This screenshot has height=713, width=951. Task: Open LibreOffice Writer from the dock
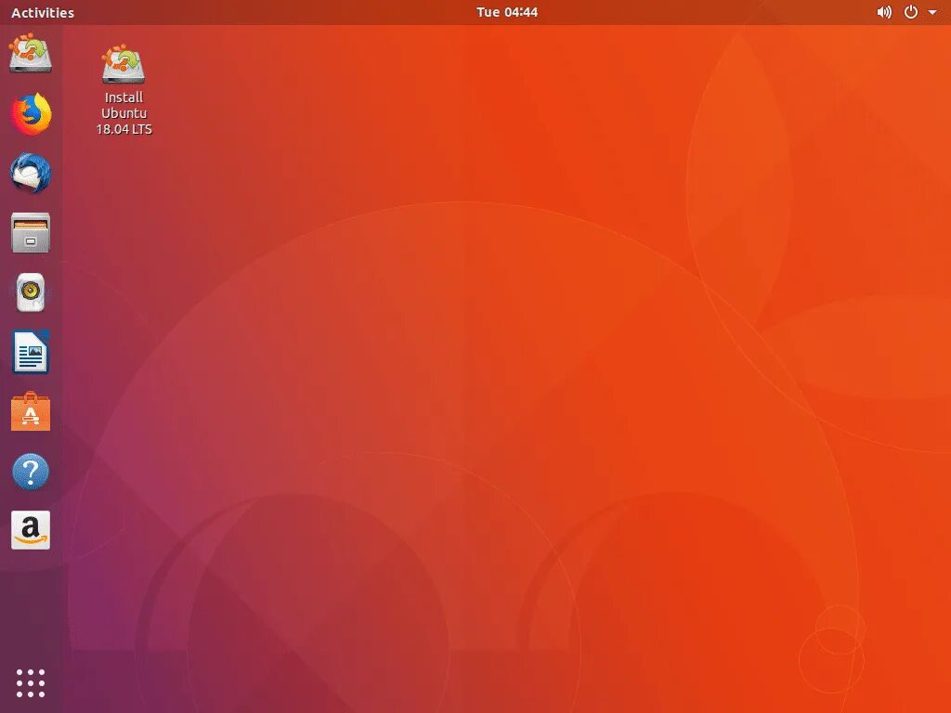click(x=31, y=352)
